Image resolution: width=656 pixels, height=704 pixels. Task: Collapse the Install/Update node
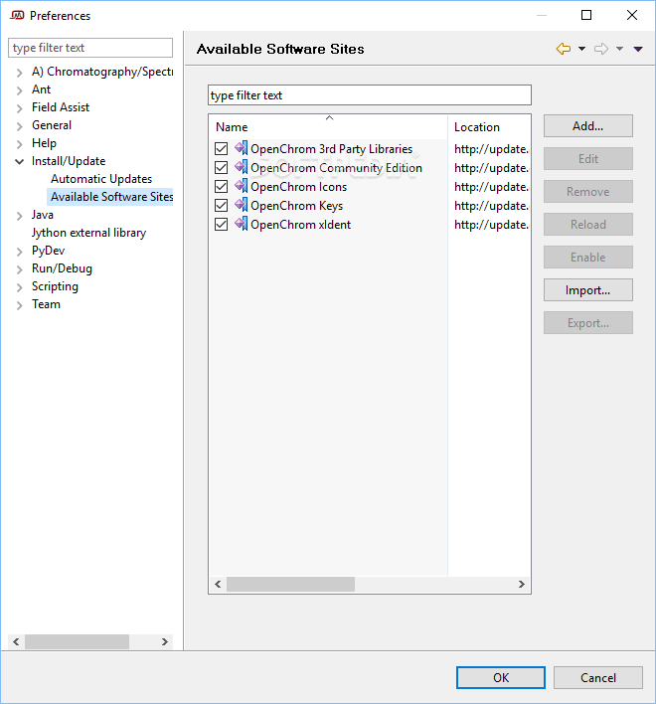coord(19,161)
